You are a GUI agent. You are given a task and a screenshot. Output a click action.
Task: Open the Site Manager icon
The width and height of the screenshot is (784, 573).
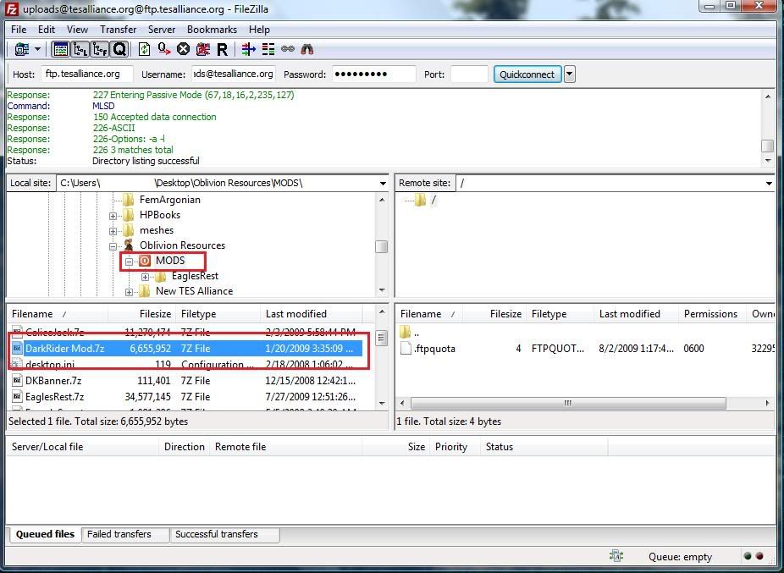point(22,49)
